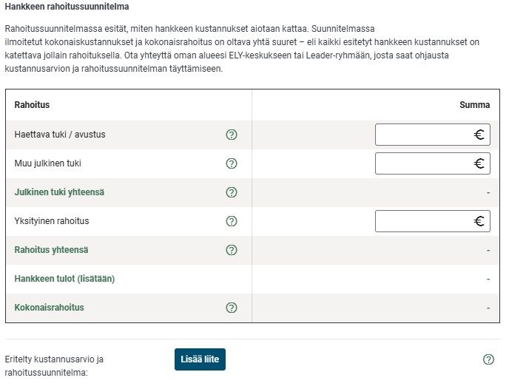Open help for Haettava tuki / avustus
This screenshot has width=509, height=389.
pos(232,135)
